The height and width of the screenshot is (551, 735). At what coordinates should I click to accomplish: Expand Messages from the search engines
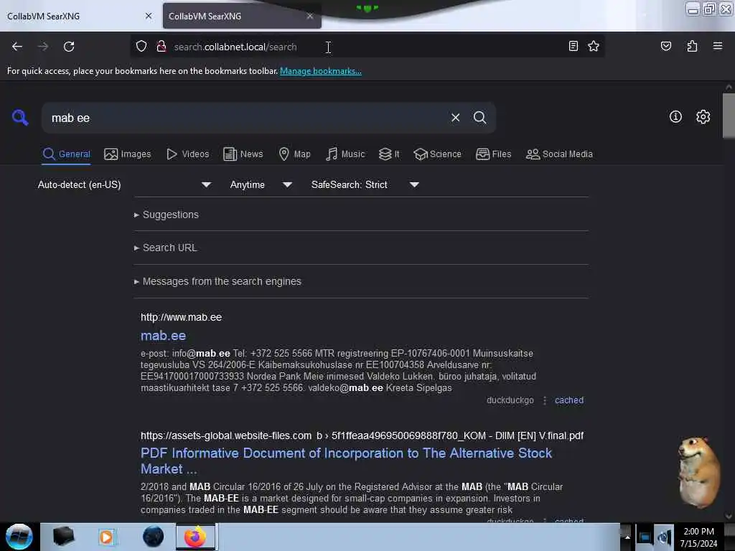pos(217,281)
